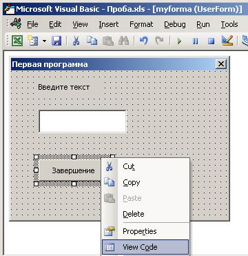This screenshot has height=256, width=248.
Task: Choose Copy from the context menu
Action: [x=145, y=183]
